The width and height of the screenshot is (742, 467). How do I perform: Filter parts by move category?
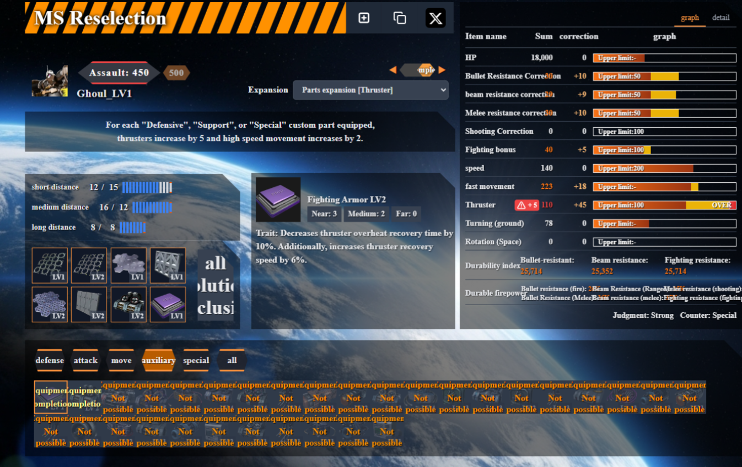[121, 361]
